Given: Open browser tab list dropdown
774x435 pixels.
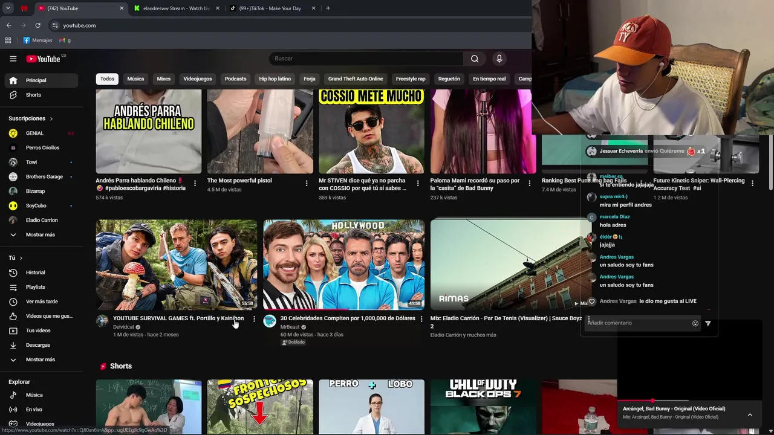Looking at the screenshot, I should (8, 8).
